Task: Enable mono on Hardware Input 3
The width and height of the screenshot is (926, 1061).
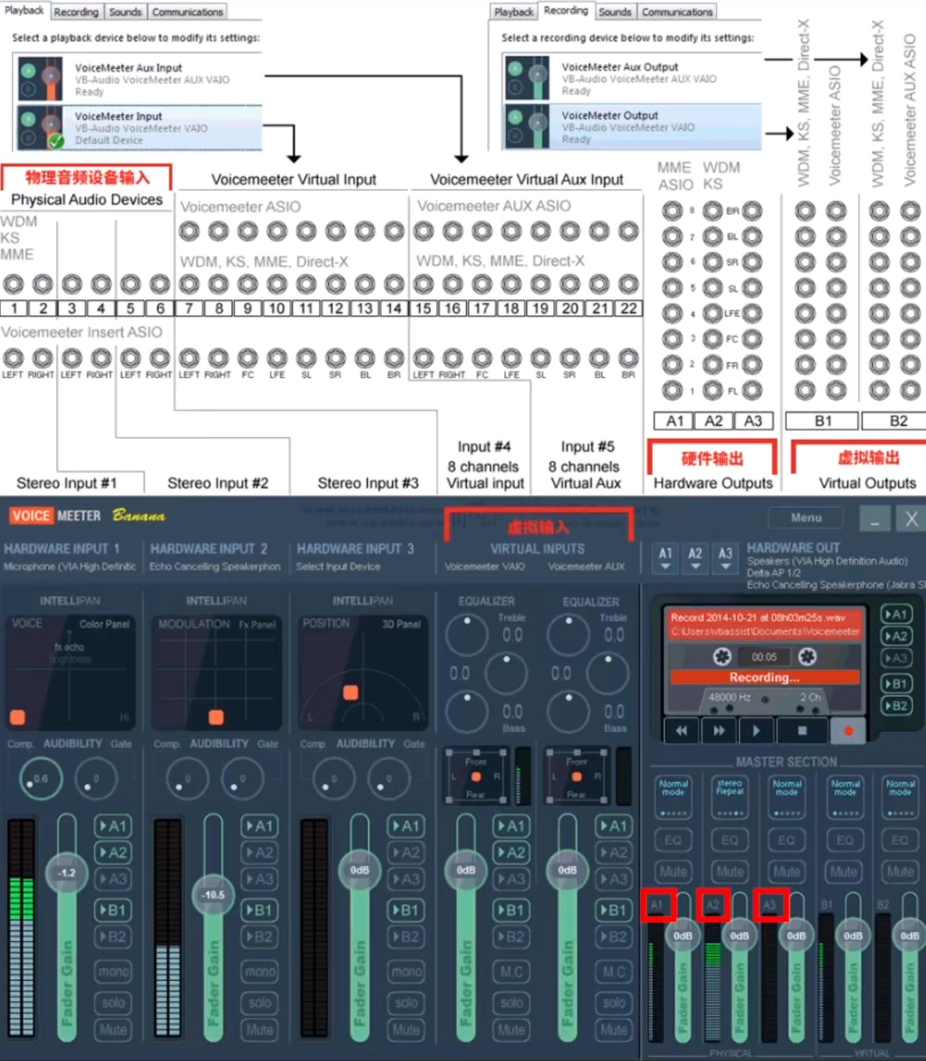Action: tap(406, 972)
